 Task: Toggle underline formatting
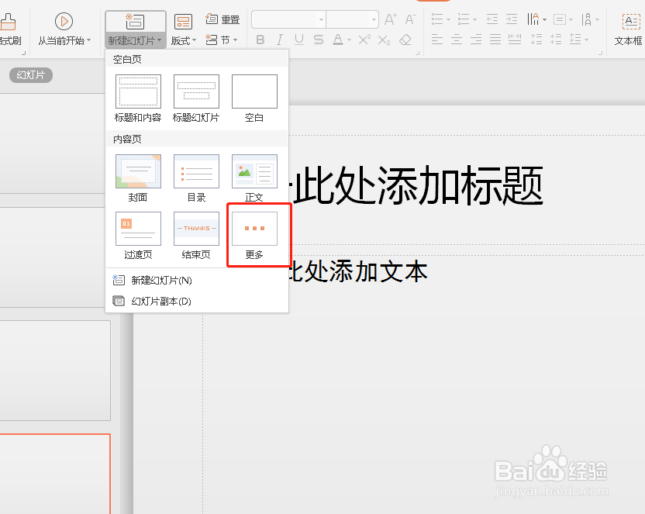coord(298,39)
